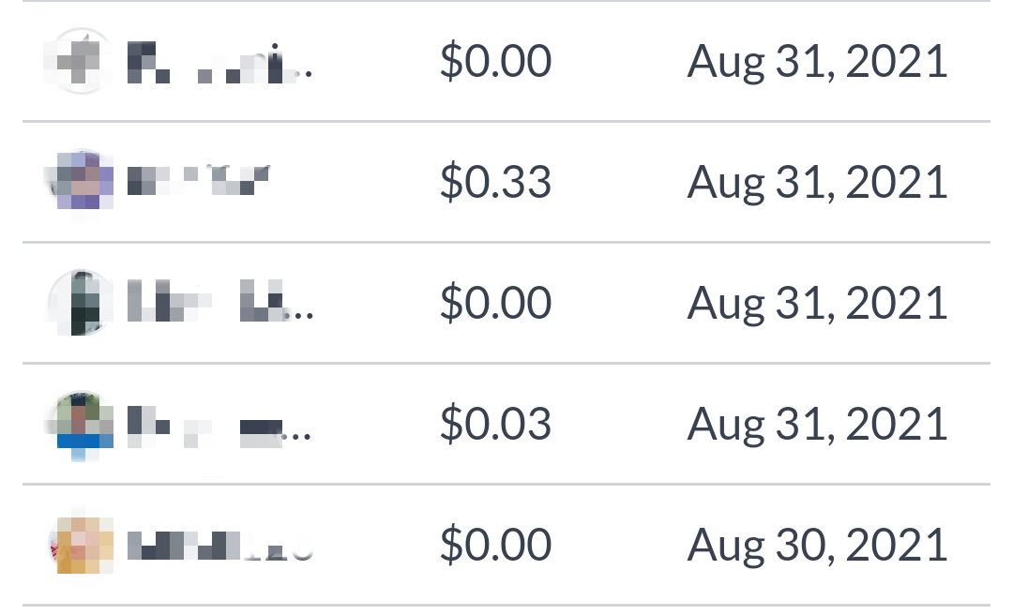Open the blurred name next to purple avatar
1013x615 pixels.
click(198, 180)
